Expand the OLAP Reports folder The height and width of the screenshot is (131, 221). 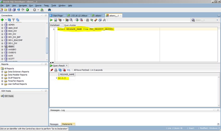(2, 78)
